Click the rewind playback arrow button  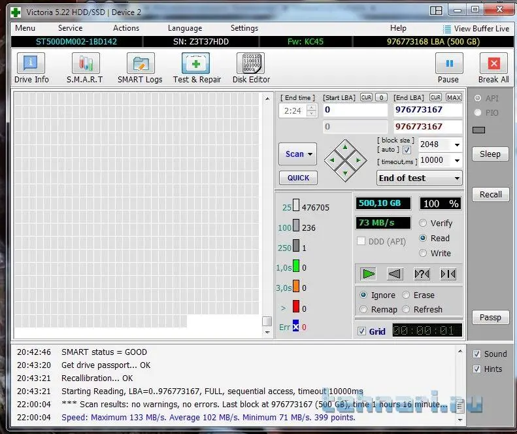[395, 274]
